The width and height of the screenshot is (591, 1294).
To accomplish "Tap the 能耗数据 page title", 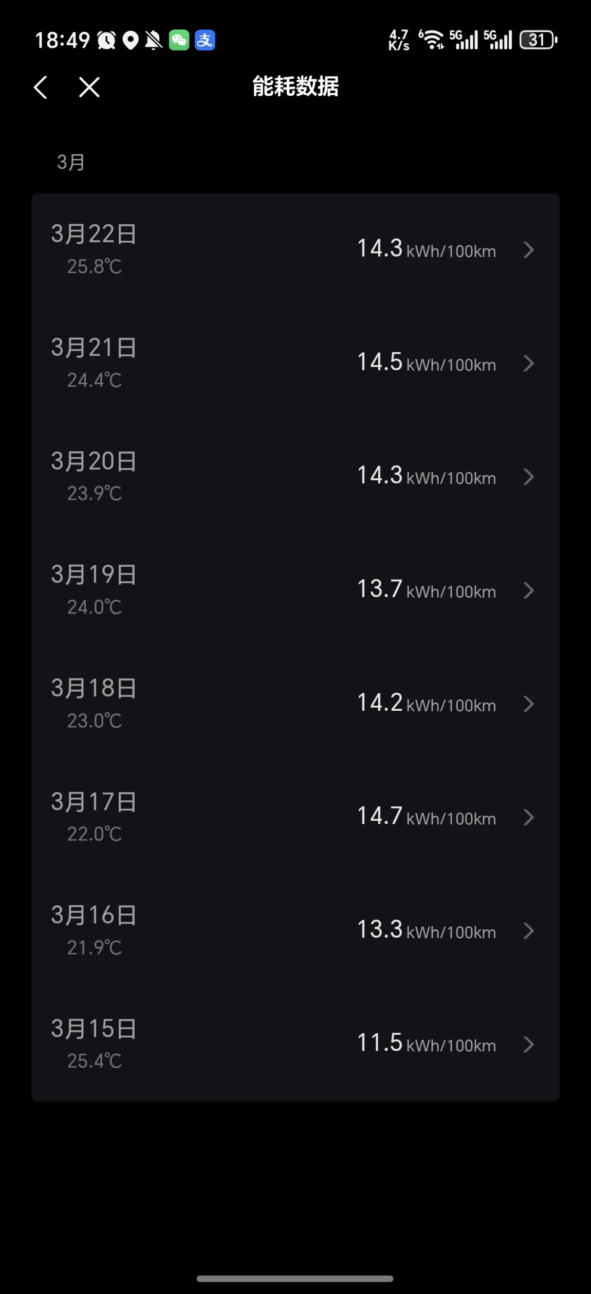I will click(295, 86).
